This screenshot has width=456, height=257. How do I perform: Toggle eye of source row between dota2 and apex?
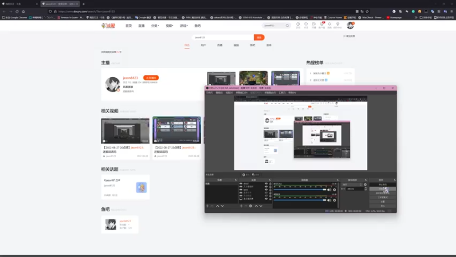(x=266, y=187)
